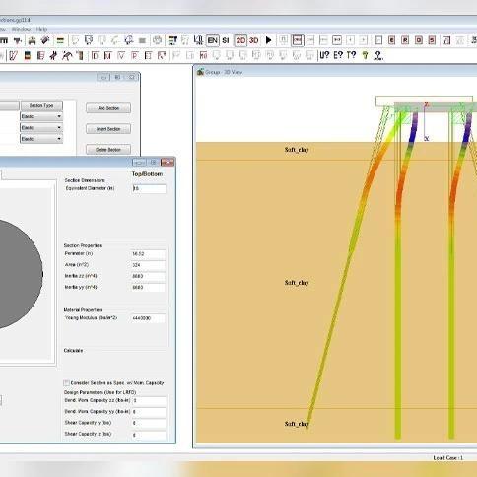Click the yellow-green lines icon in top toolbar
Image resolution: width=477 pixels, height=477 pixels.
pos(60,40)
